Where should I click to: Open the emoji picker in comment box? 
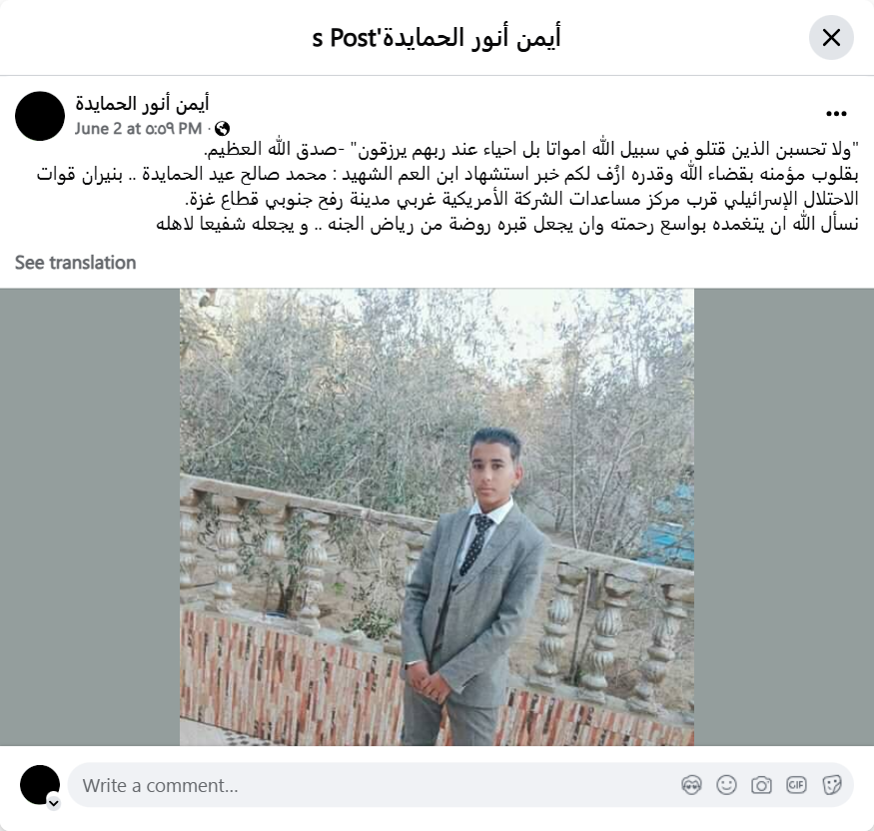[726, 785]
